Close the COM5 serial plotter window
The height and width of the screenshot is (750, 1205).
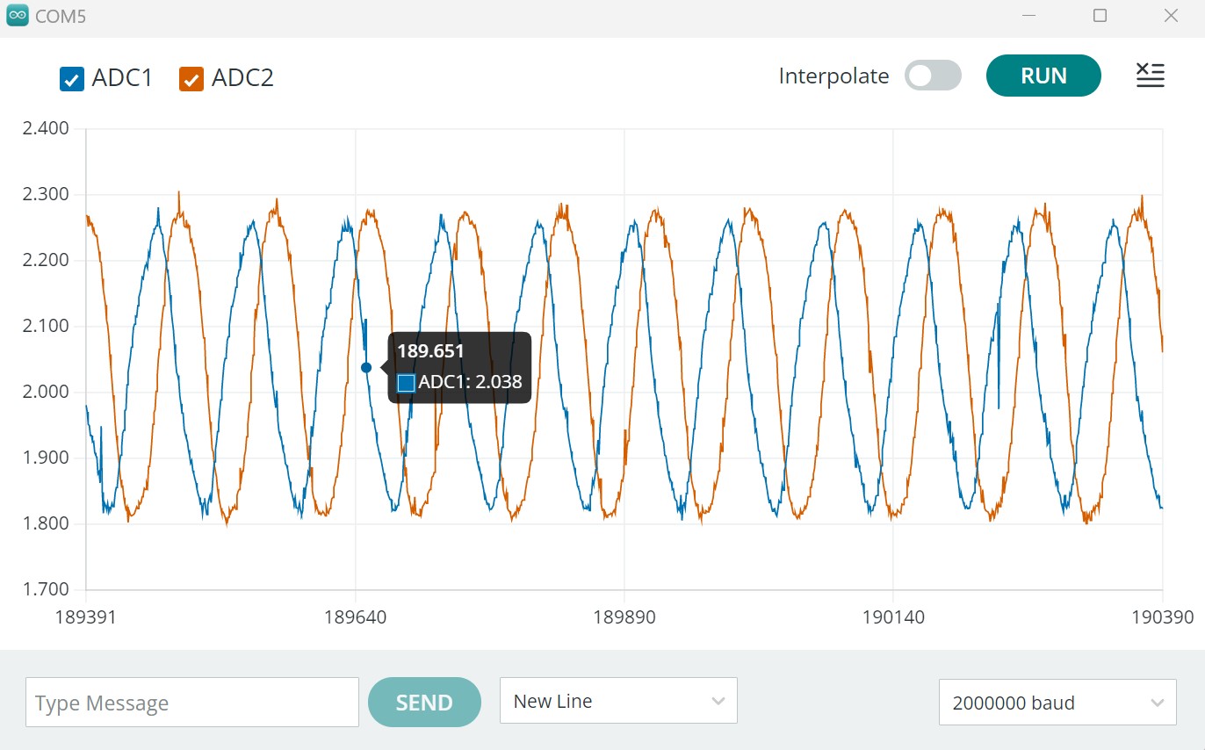pos(1170,16)
